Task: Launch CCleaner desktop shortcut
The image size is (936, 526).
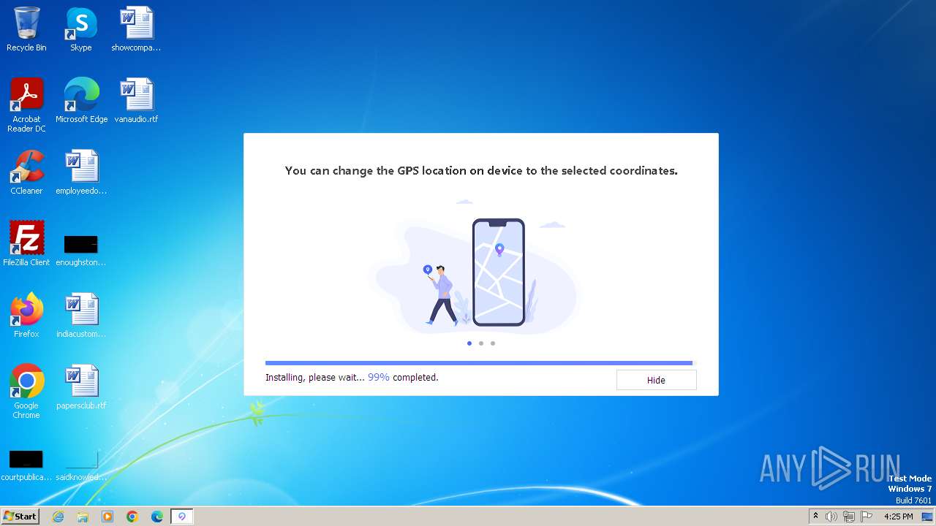Action: click(x=26, y=172)
